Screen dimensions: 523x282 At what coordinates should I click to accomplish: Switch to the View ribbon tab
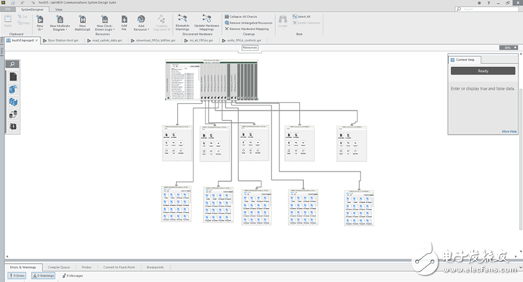pyautogui.click(x=59, y=9)
